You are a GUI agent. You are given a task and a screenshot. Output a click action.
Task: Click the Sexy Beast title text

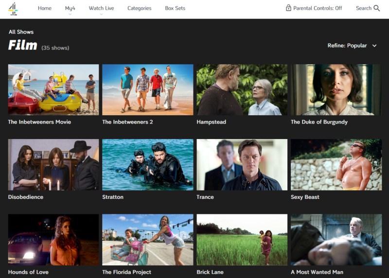(x=305, y=197)
